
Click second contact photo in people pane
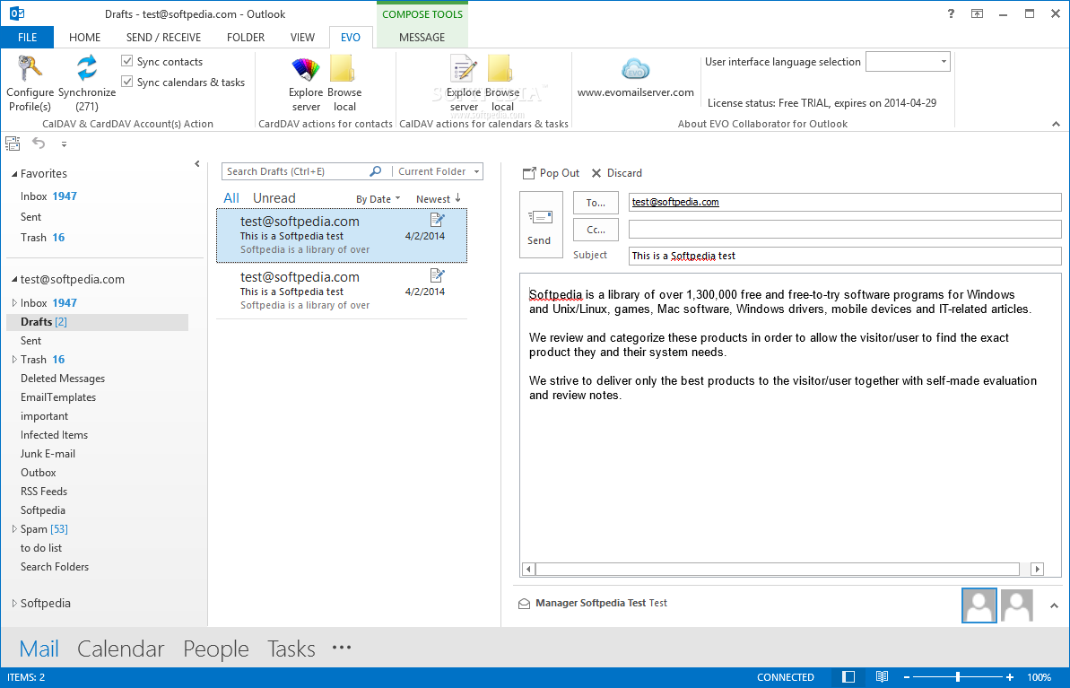tap(1017, 605)
